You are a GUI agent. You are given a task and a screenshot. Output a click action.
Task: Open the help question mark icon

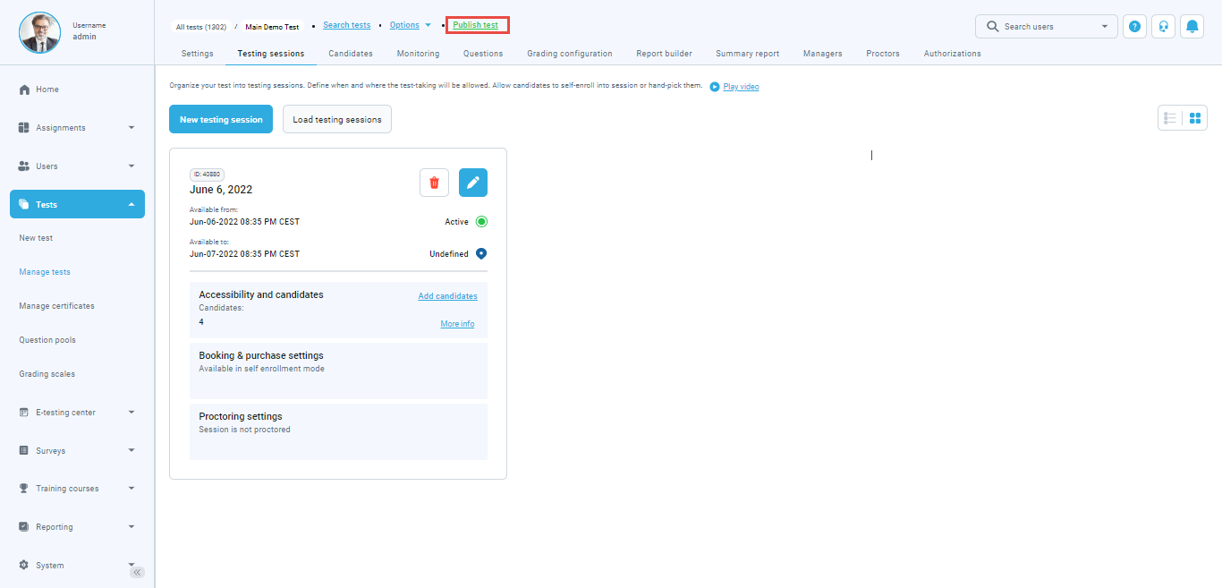point(1134,27)
